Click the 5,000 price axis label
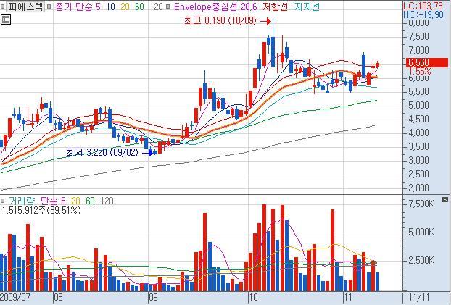The width and height of the screenshot is (451, 305). [419, 105]
